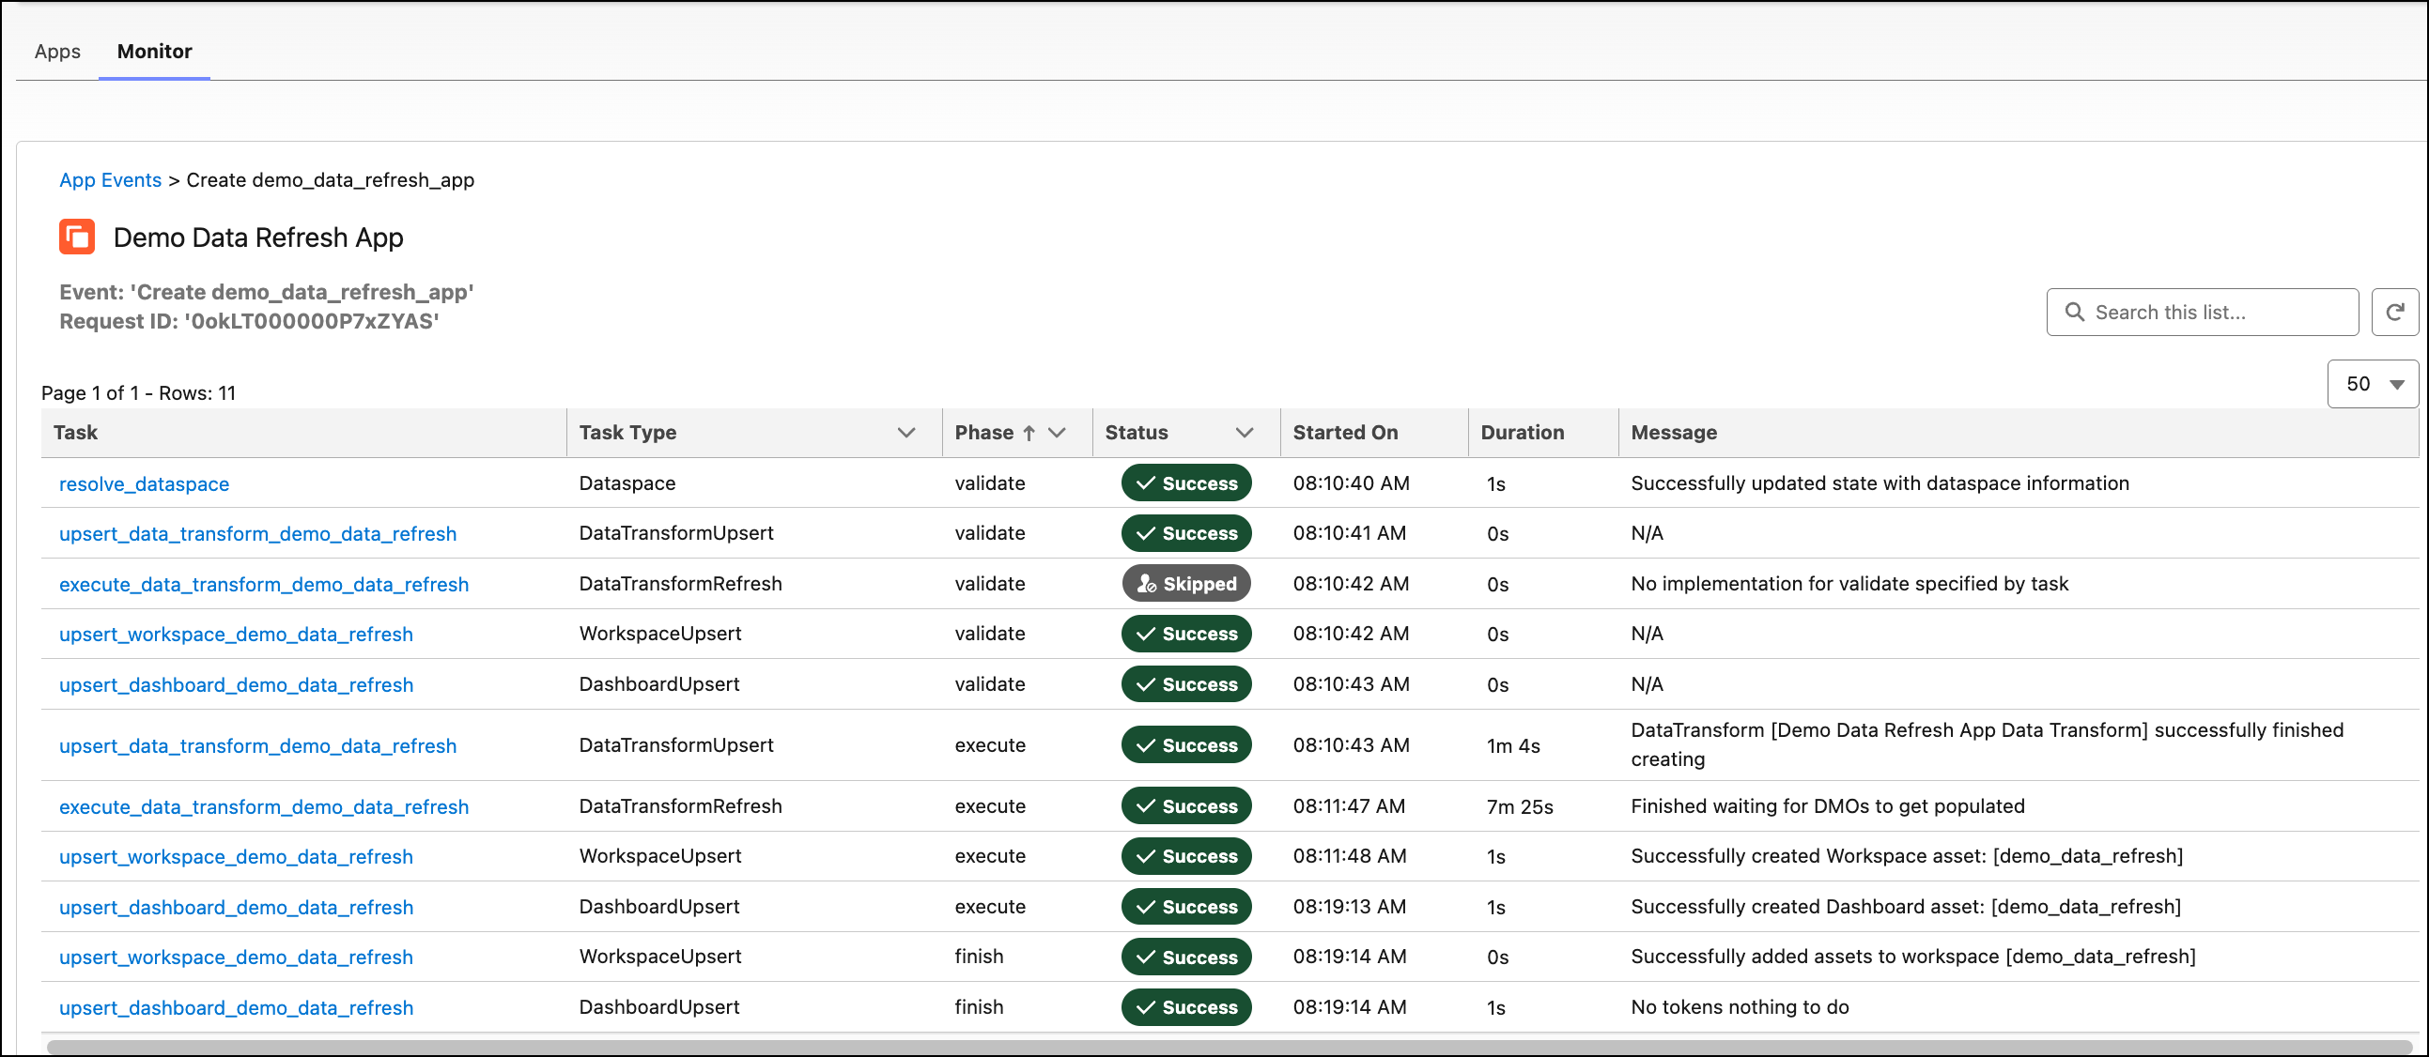
Task: Open upsert_dashboard_demo_data_refresh link started 08:10:43 AM
Action: point(236,685)
